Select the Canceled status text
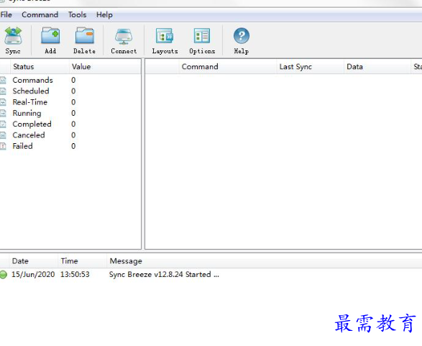Image resolution: width=422 pixels, height=346 pixels. 29,135
